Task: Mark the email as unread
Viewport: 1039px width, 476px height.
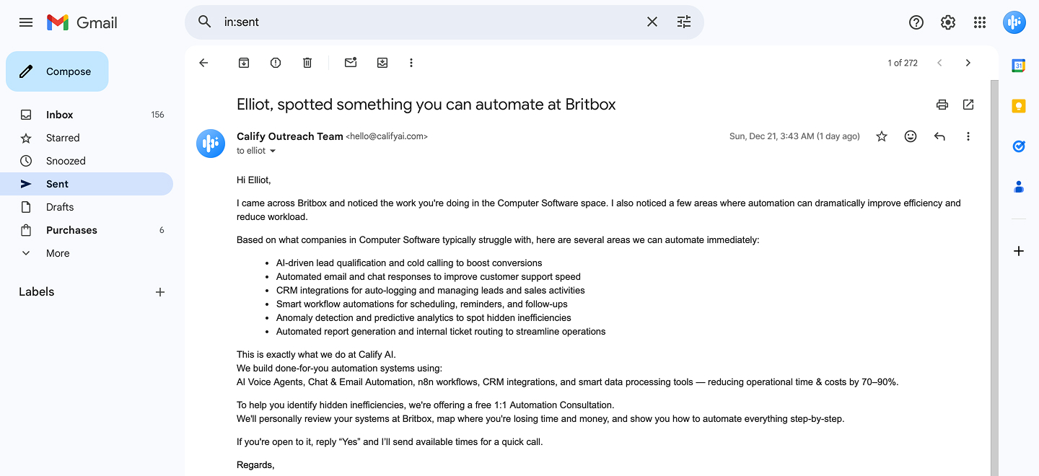Action: [x=351, y=63]
